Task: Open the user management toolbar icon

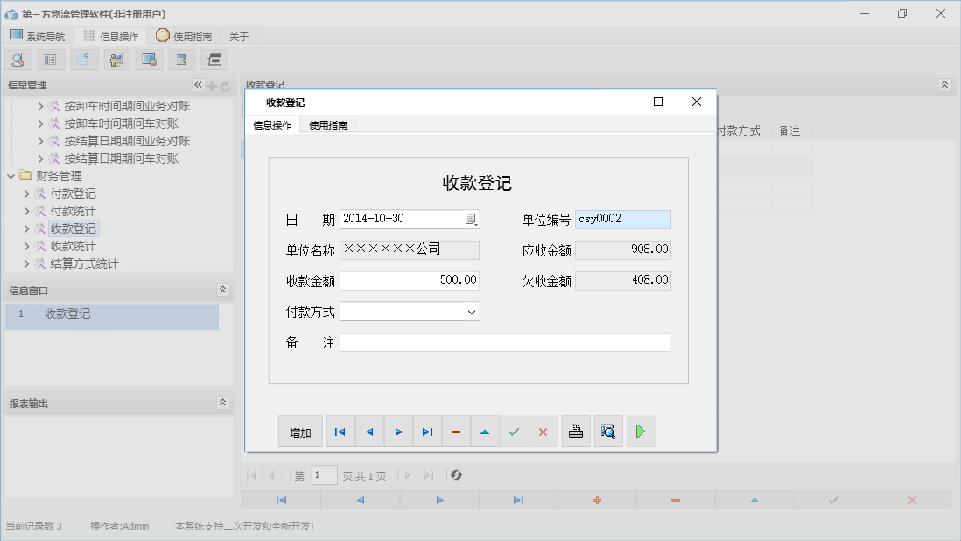Action: tap(116, 59)
